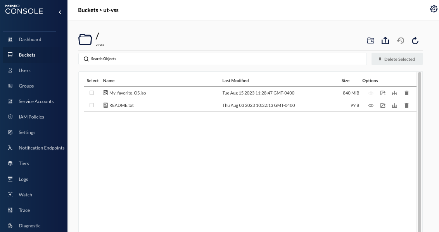Screen dimensions: 439x232
Task: Select the My_favorite_OS.iso checkbox
Action: (x=92, y=93)
